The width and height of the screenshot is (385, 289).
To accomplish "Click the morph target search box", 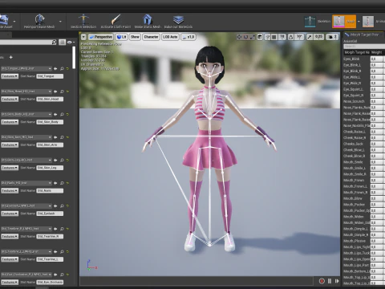I will [364, 47].
